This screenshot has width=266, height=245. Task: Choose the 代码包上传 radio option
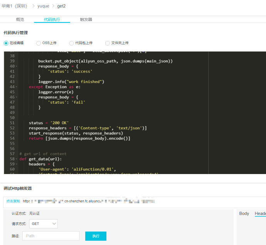(71, 43)
